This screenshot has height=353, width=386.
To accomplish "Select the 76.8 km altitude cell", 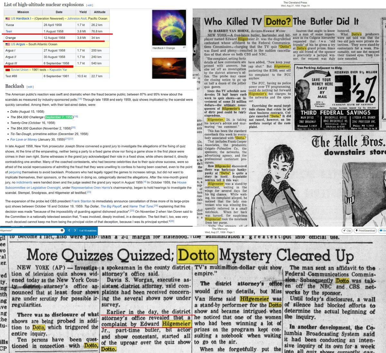I will coord(100,31).
